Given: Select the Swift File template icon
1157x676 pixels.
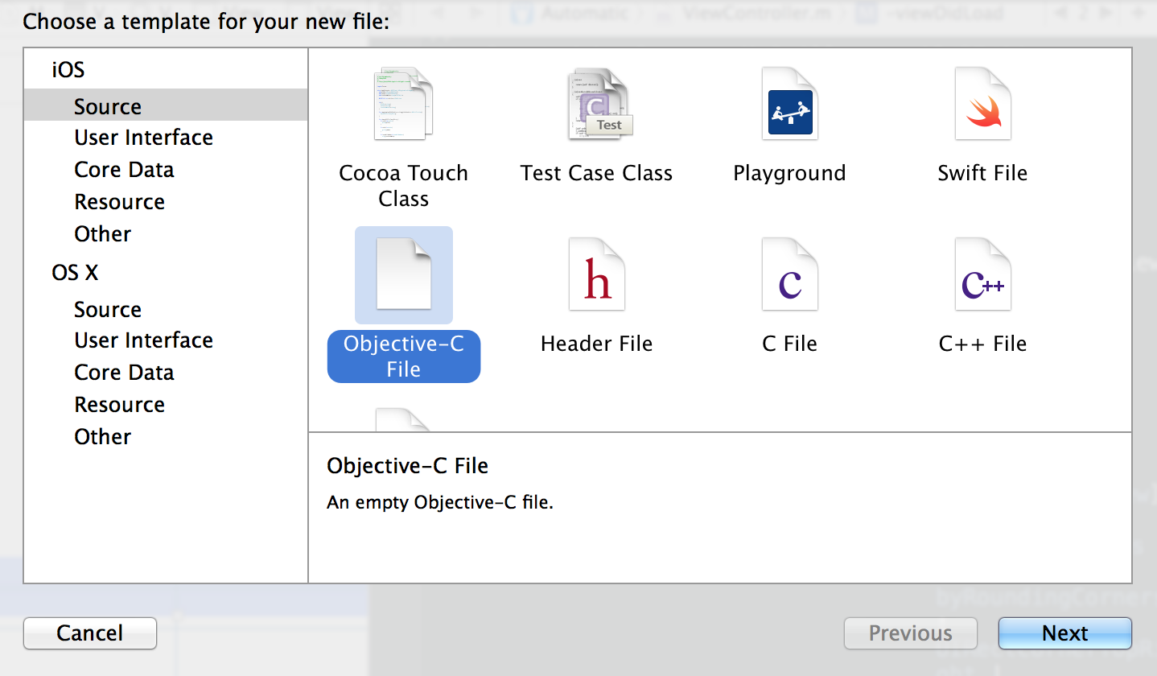Looking at the screenshot, I should tap(983, 104).
